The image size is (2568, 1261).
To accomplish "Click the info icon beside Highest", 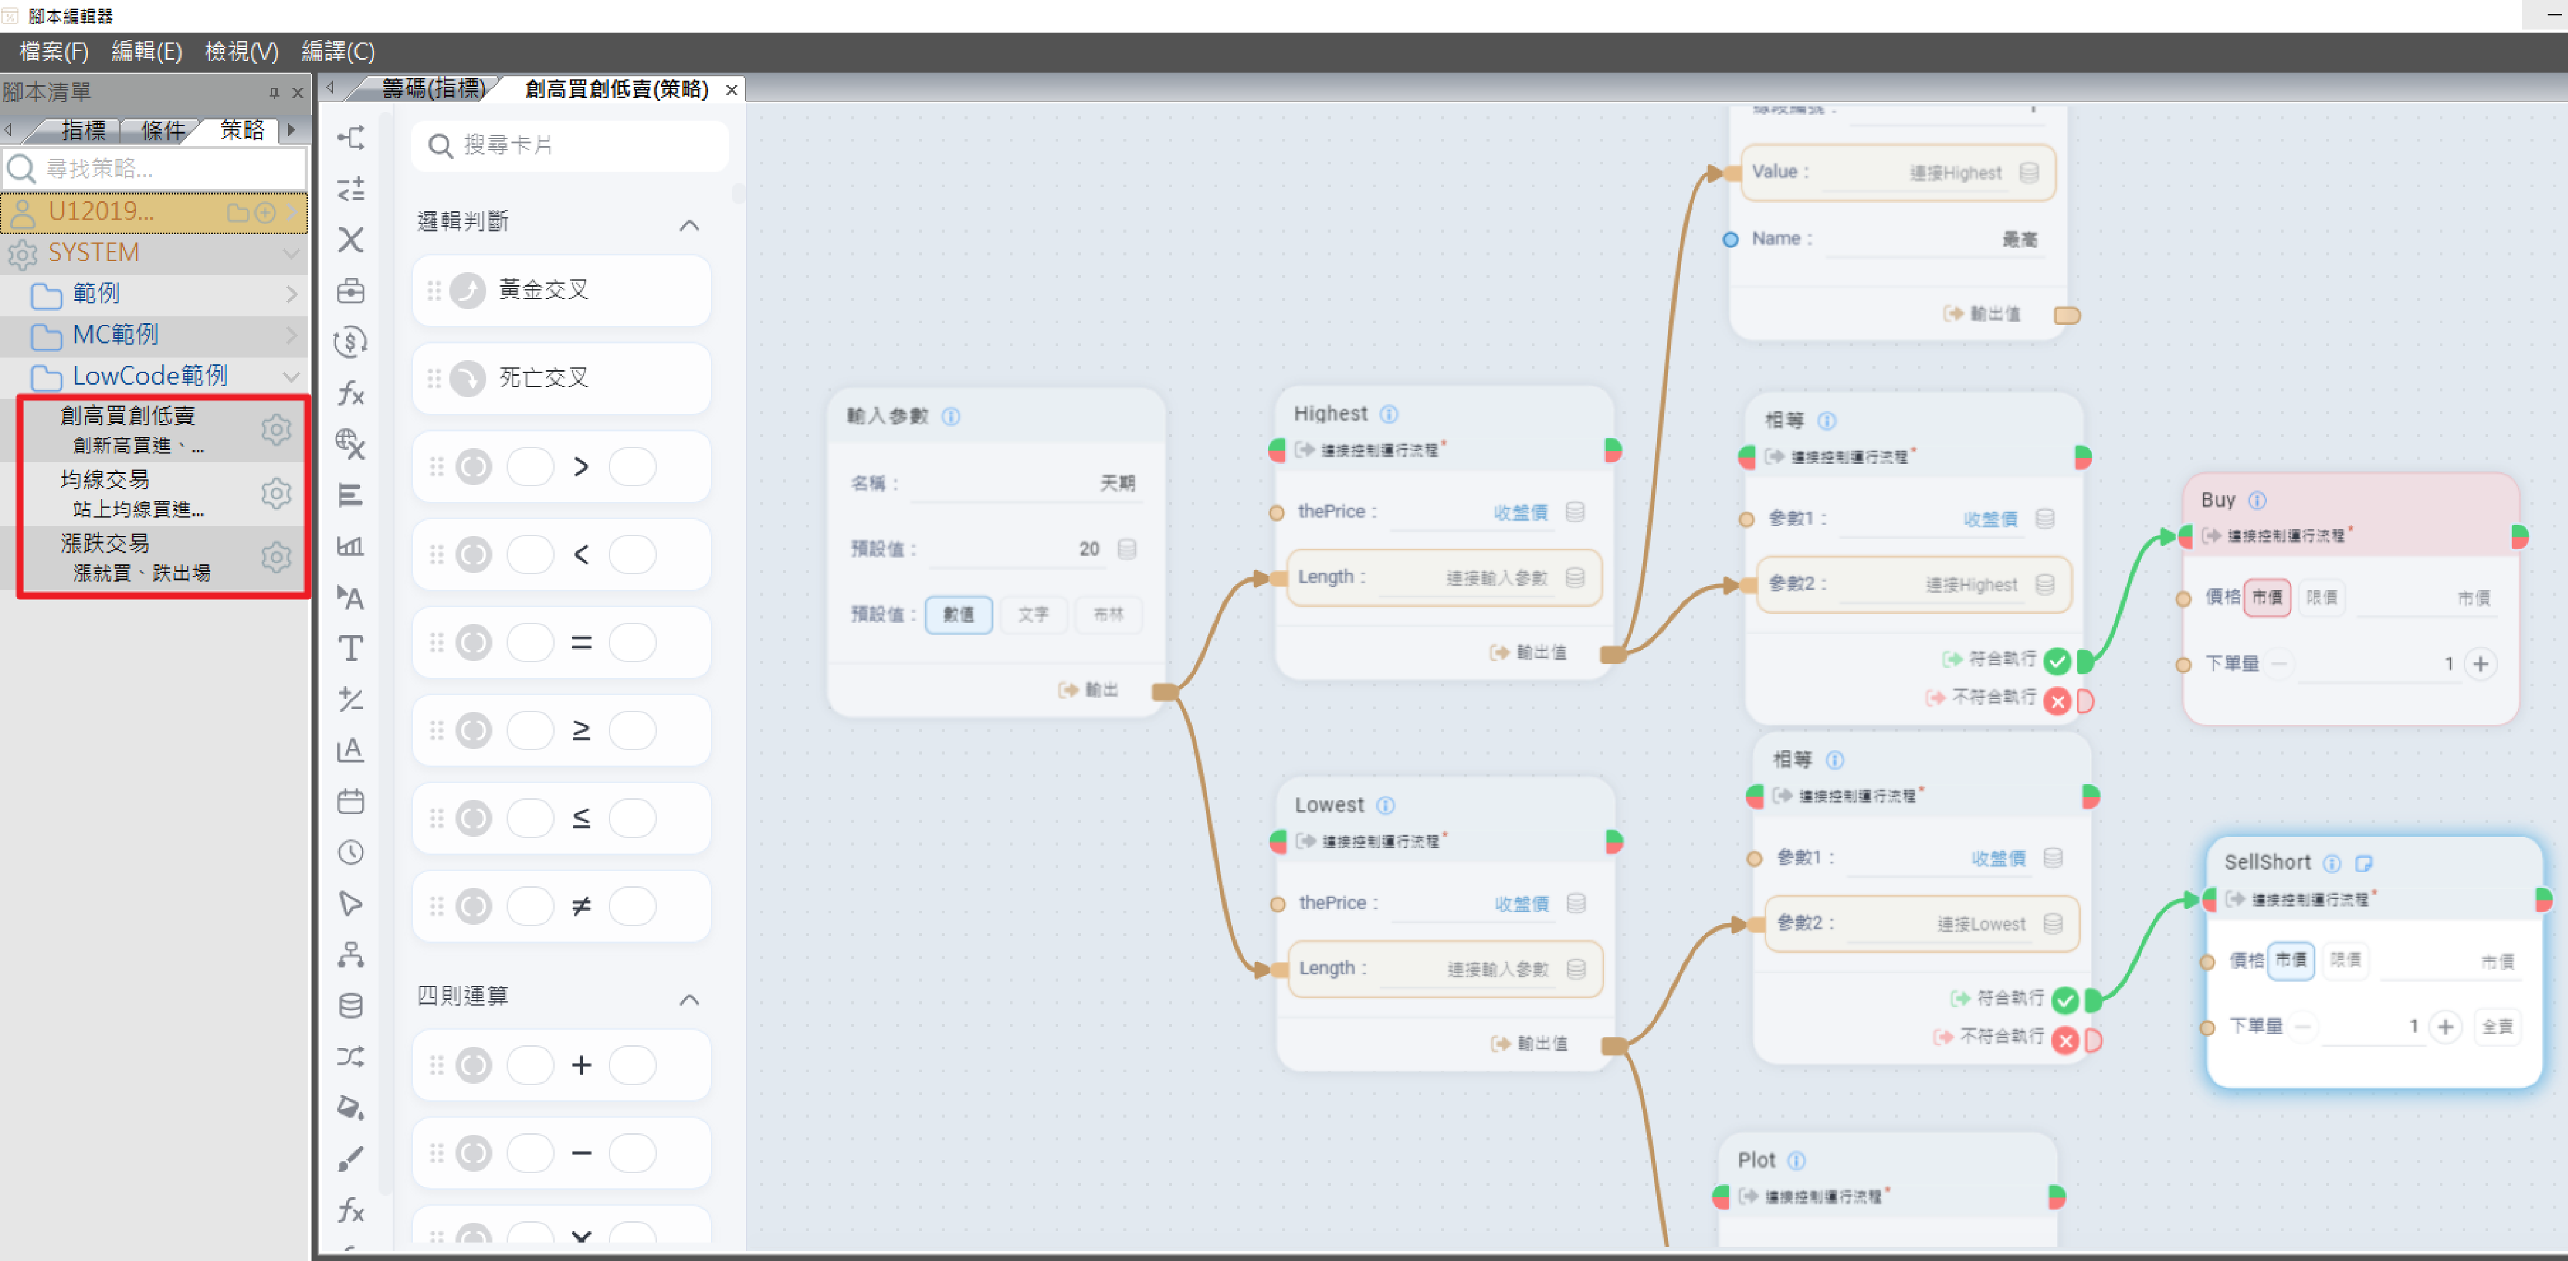I will coord(1389,414).
